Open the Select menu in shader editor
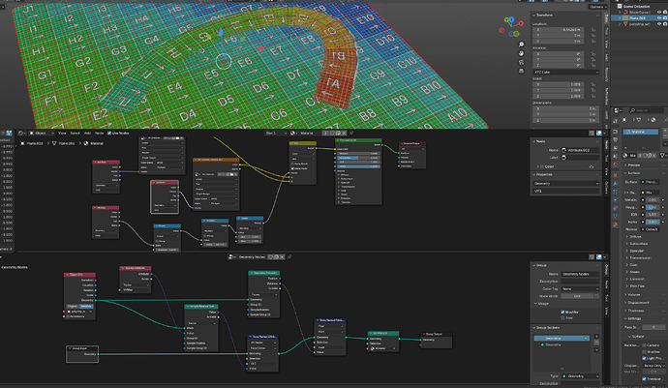This screenshot has height=388, width=668. click(x=75, y=134)
